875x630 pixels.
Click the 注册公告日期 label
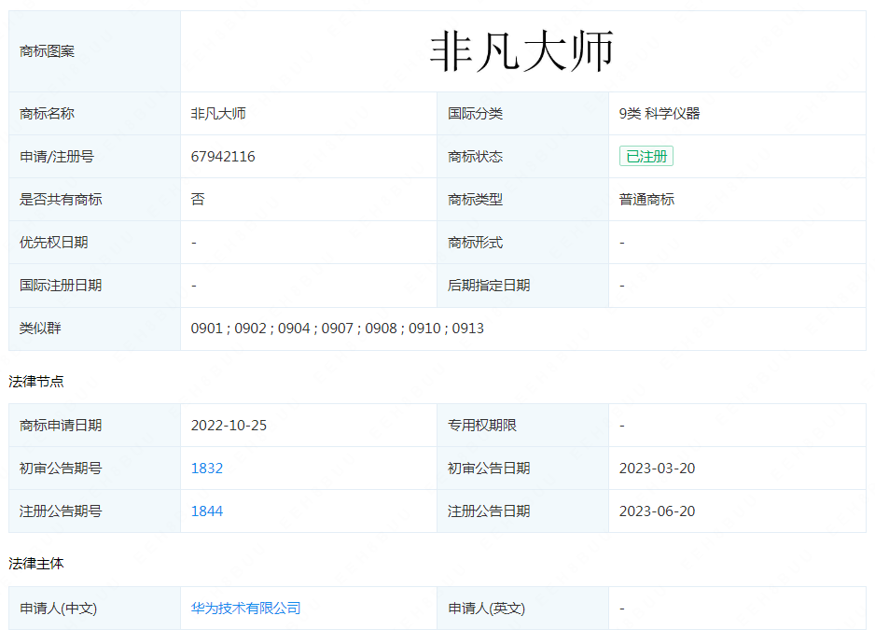[x=488, y=511]
